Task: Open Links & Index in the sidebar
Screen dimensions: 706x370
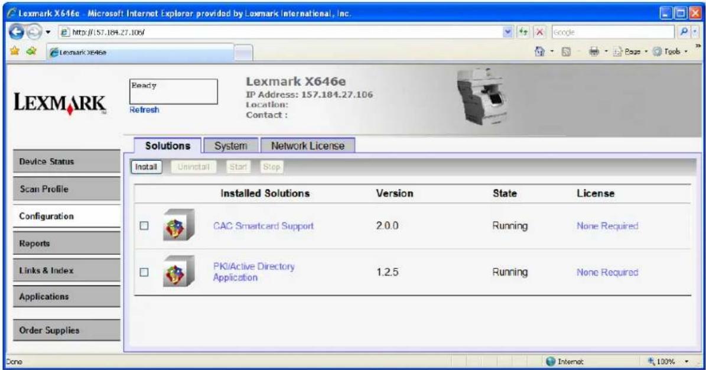Action: [x=67, y=270]
